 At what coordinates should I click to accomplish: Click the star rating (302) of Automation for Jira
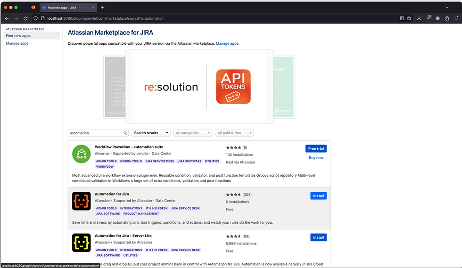(239, 195)
